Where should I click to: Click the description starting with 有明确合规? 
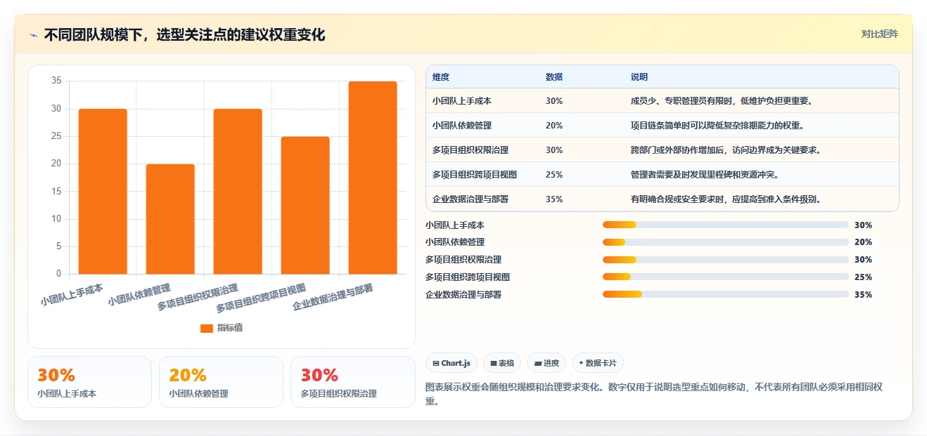726,199
